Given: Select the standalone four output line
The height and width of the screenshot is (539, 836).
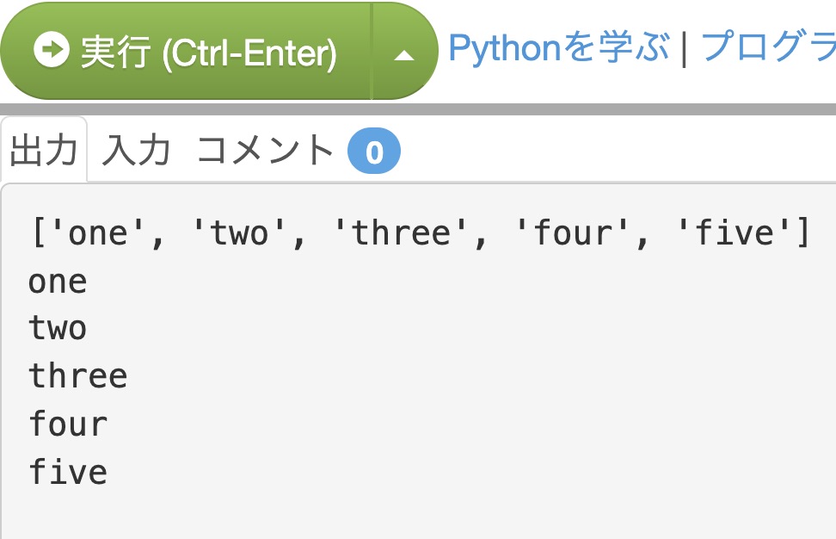Looking at the screenshot, I should point(68,424).
